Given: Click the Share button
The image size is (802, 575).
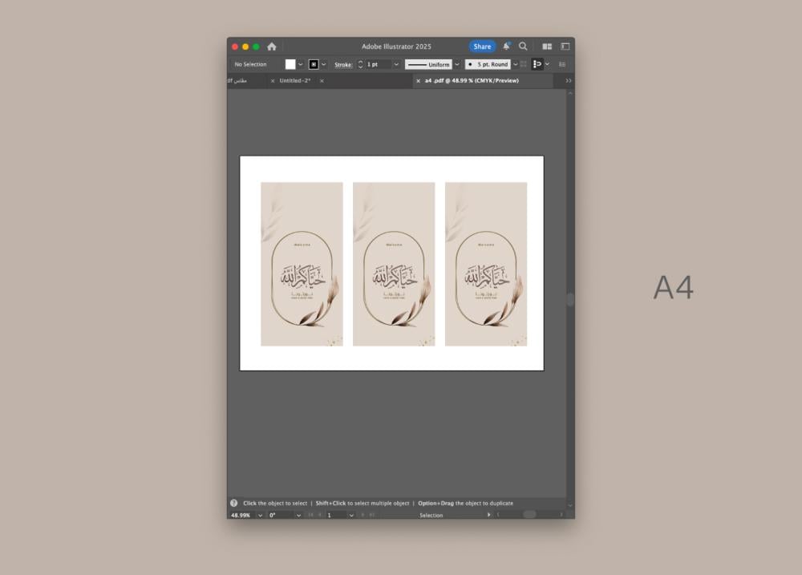Looking at the screenshot, I should [482, 47].
